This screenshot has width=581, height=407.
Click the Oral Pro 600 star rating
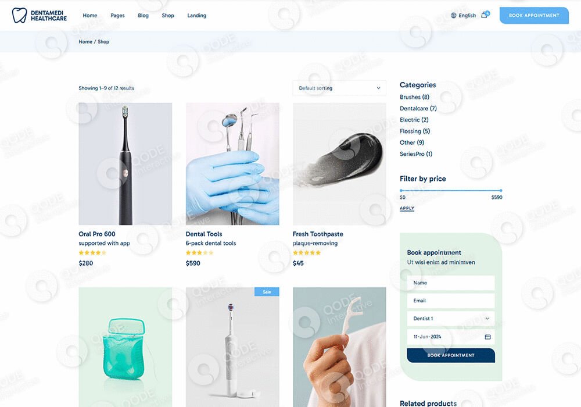click(x=92, y=253)
